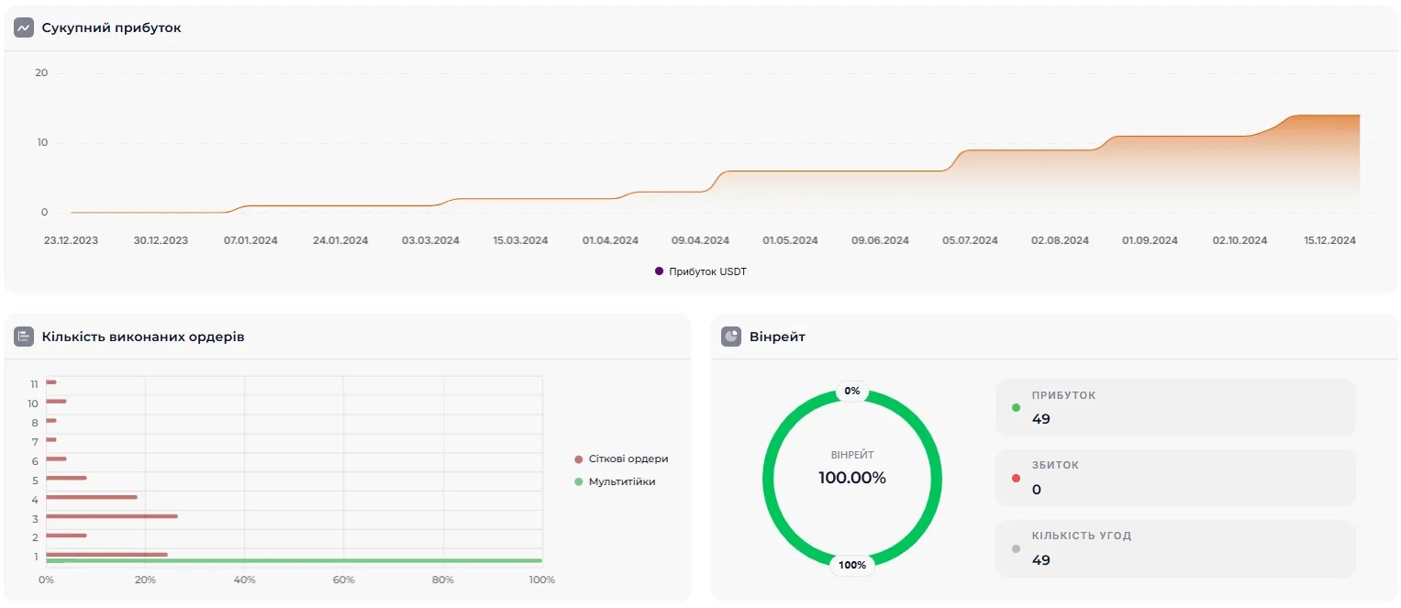Click the pie icon beside Вінрейт

click(x=731, y=337)
